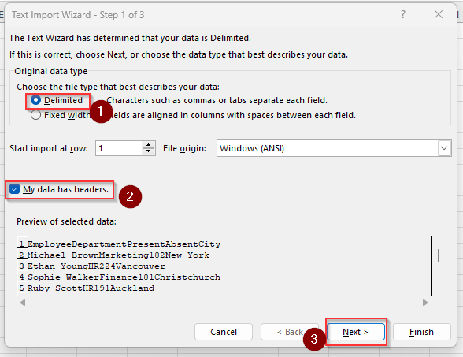The height and width of the screenshot is (357, 463).
Task: Click the preview vertical scrollbar thumb
Action: pyautogui.click(x=439, y=255)
